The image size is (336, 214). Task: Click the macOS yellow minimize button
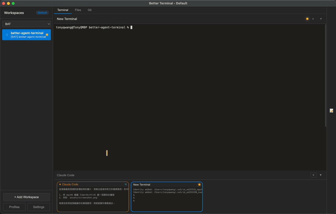pos(8,3)
